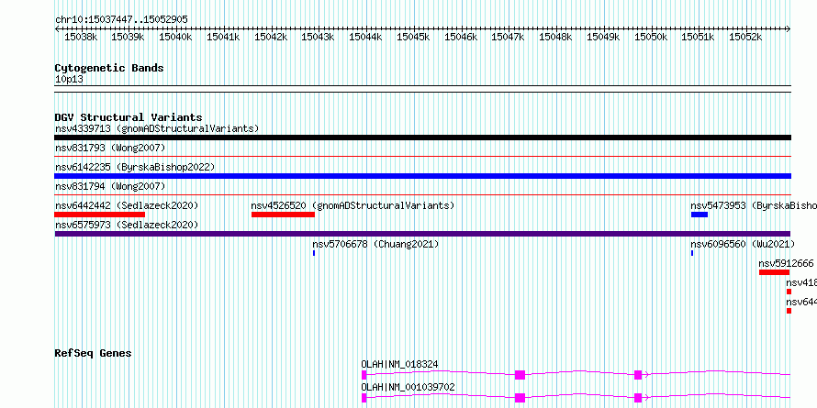Click the third exon of OLAH|NM_001039702
Image resolution: width=817 pixels, height=408 pixels.
pyautogui.click(x=638, y=398)
